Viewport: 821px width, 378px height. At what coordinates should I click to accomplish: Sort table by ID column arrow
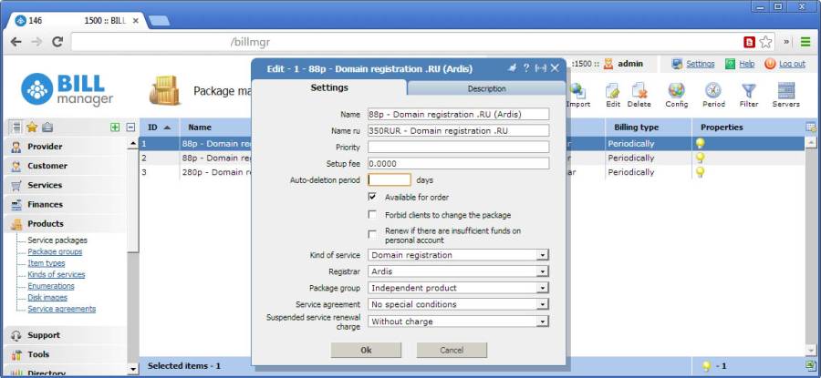pos(168,128)
